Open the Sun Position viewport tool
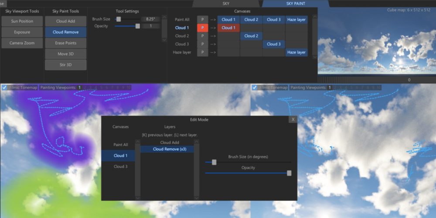The width and height of the screenshot is (436, 218). point(22,21)
